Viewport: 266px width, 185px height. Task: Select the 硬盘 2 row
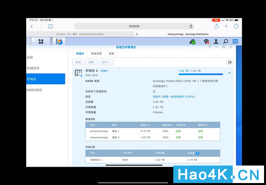point(153,137)
